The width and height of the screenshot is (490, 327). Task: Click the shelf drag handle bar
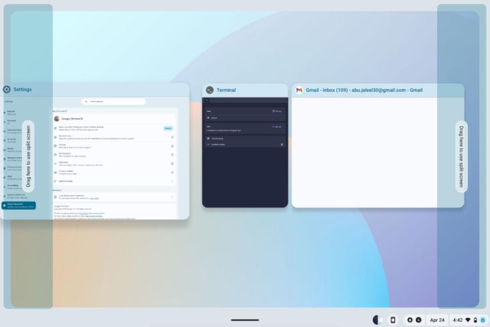tap(244, 320)
